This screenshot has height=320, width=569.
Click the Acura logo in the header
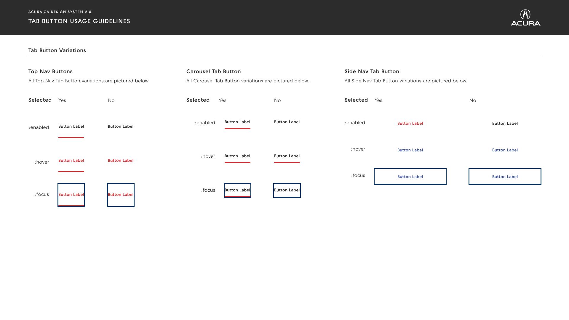(525, 17)
